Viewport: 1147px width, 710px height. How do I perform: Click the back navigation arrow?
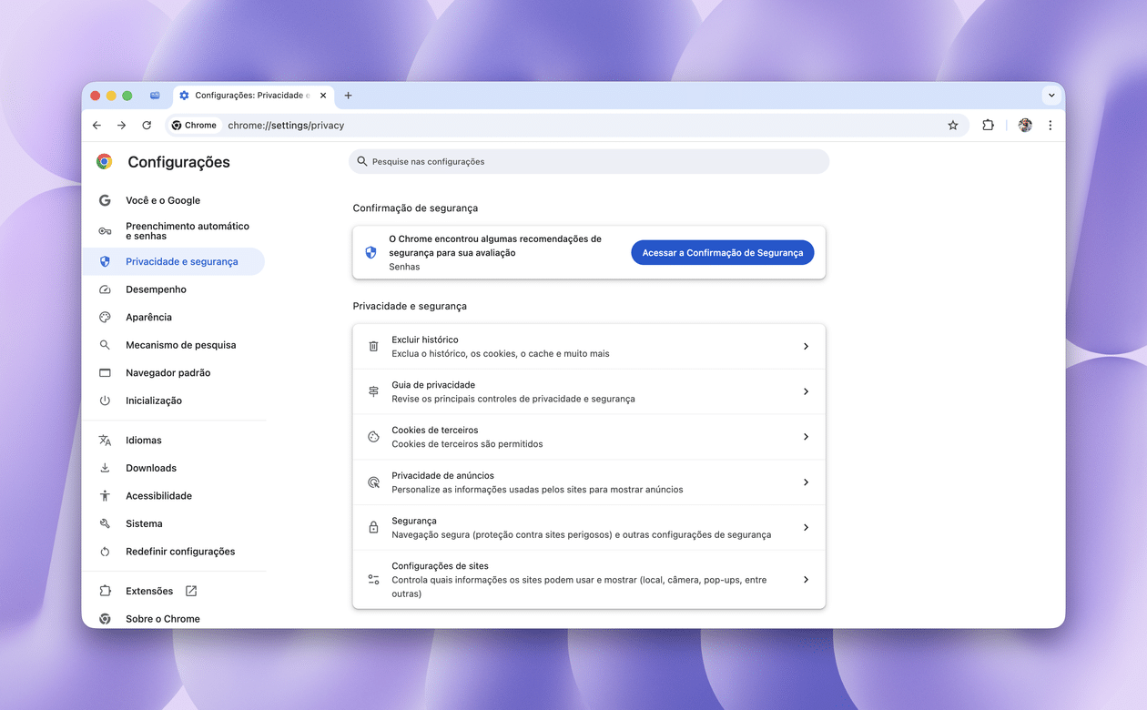pyautogui.click(x=97, y=126)
